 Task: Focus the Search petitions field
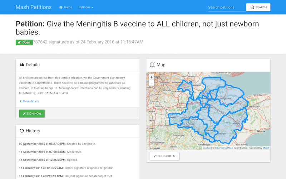(x=227, y=7)
